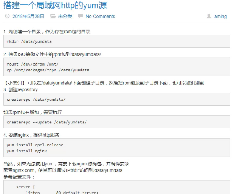The height and width of the screenshot is (194, 234).
Task: Click the command createrepo --update /data/yumdata/
Action: 47,122
